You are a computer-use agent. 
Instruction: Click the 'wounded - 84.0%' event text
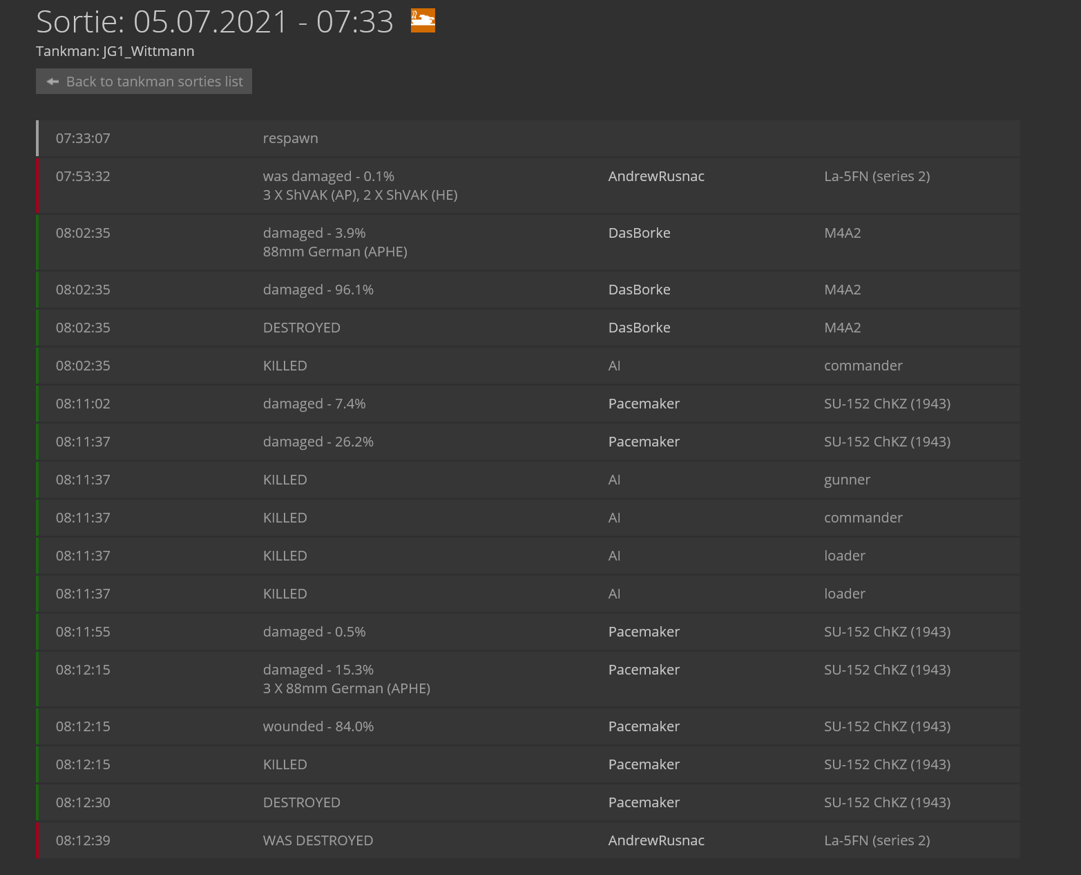pos(318,726)
